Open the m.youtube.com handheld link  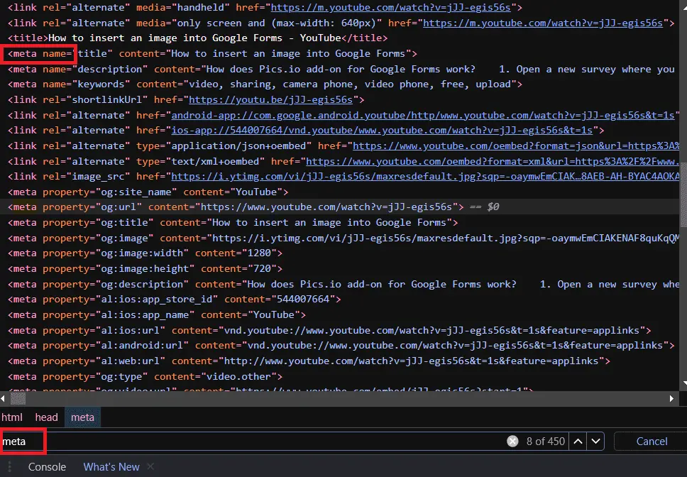tap(391, 7)
